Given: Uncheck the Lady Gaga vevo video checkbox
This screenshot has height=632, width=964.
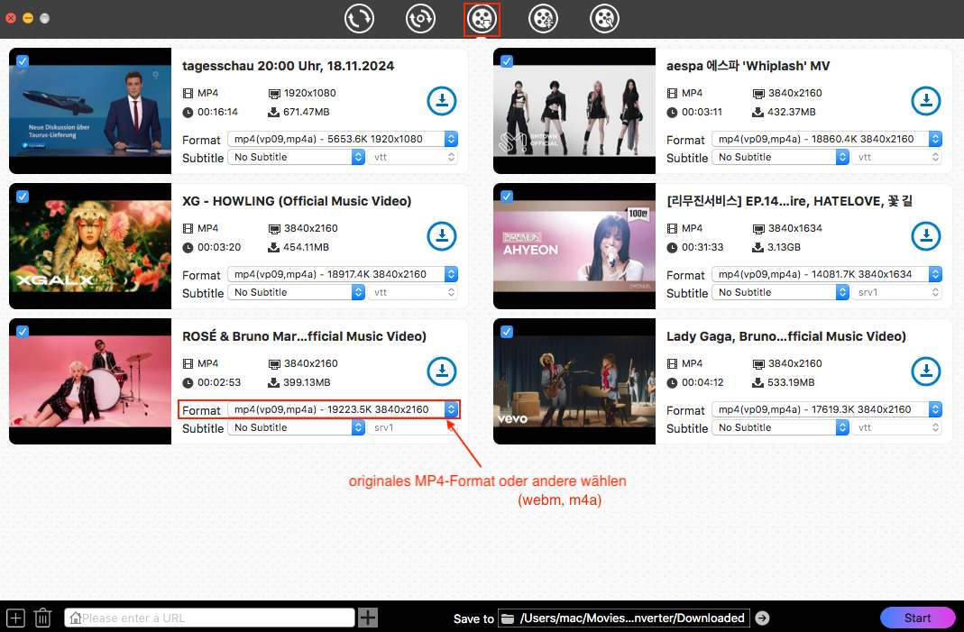Looking at the screenshot, I should 507,332.
